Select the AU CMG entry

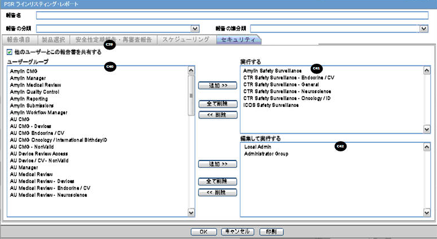tap(20, 119)
